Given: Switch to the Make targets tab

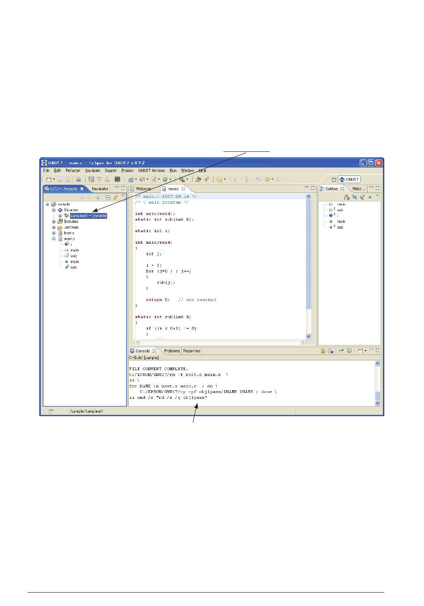Looking at the screenshot, I should 358,189.
